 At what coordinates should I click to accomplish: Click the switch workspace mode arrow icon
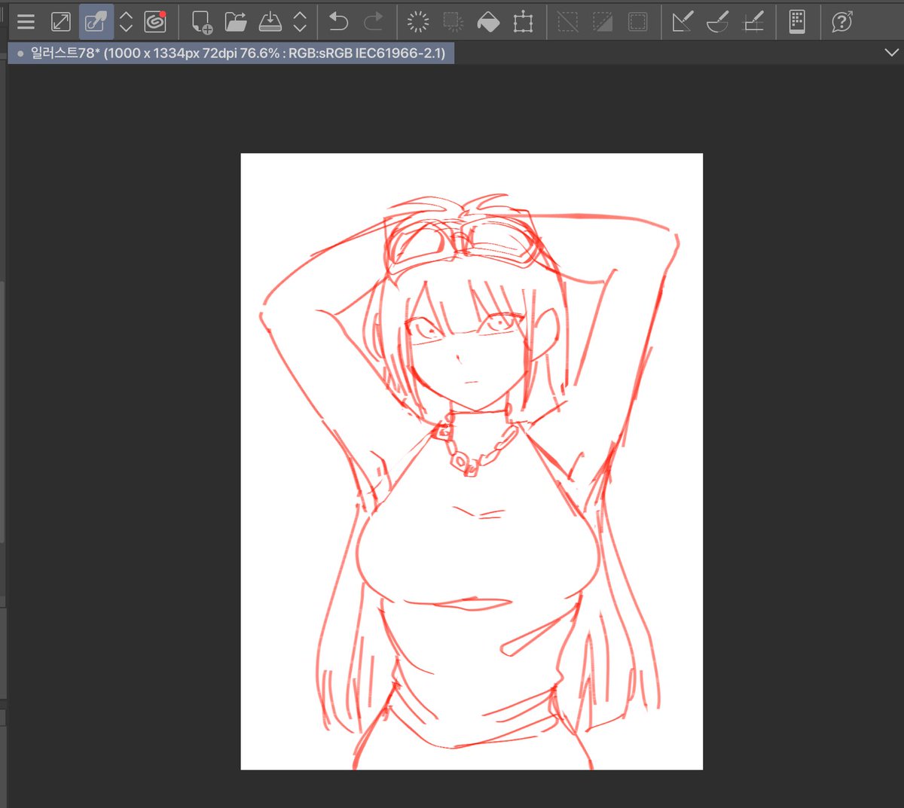point(61,22)
